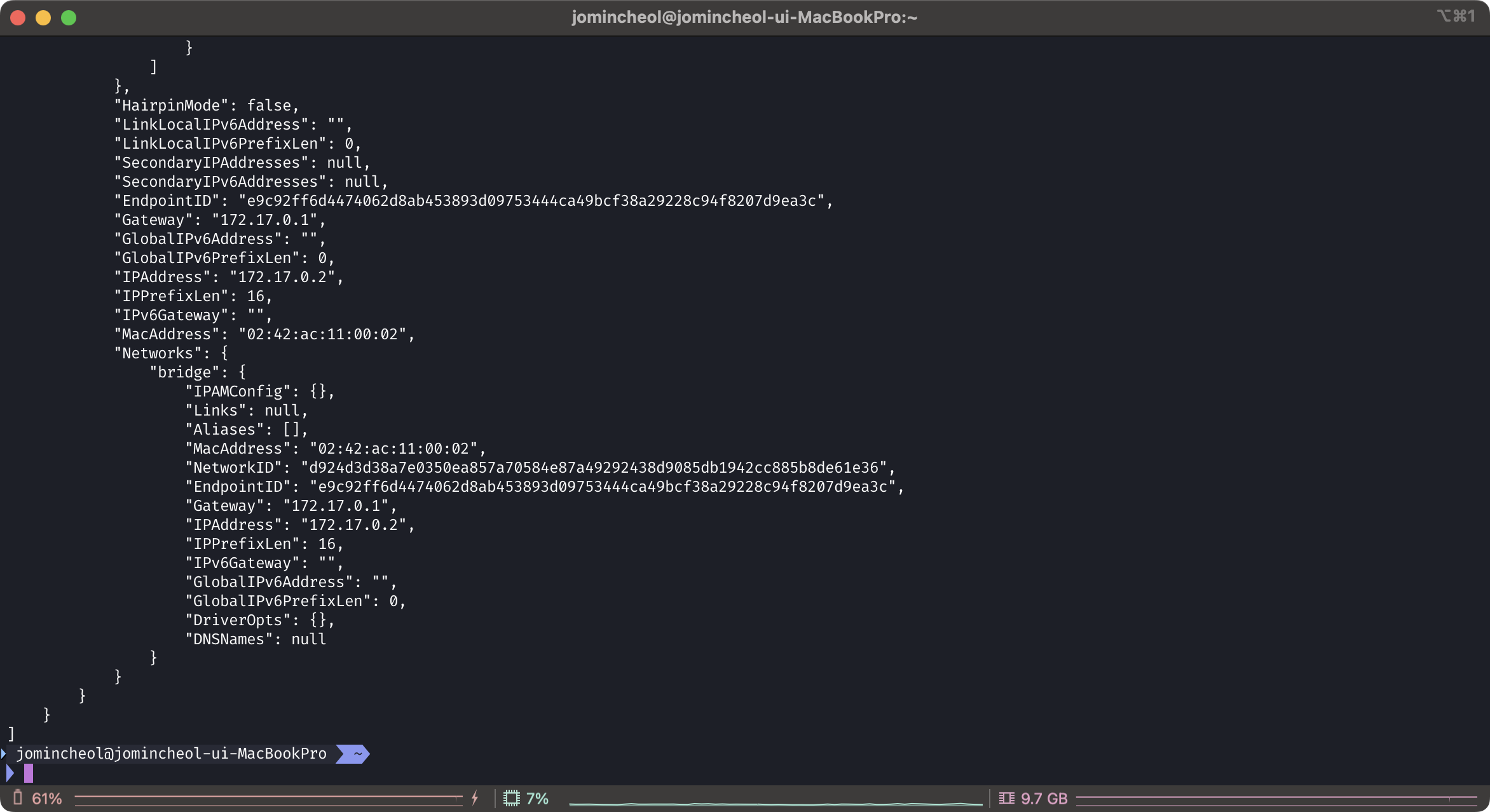
Task: Click the window shortcut indicator ⌥⌘1
Action: pos(1456,17)
